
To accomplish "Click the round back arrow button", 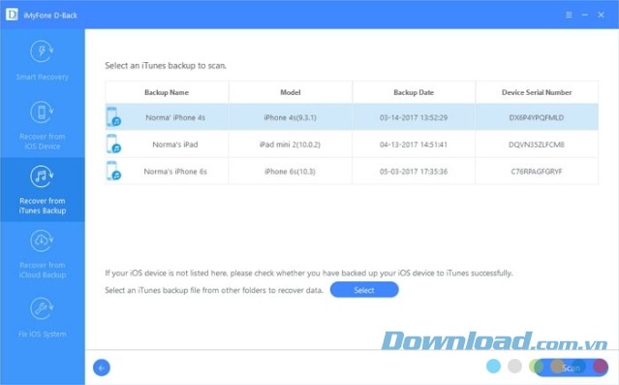I will pyautogui.click(x=102, y=368).
